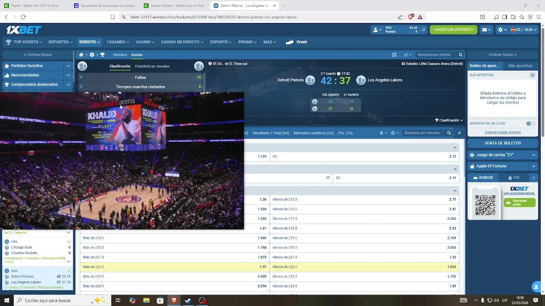Viewport: 545px width, 306px height.
Task: Favorite the Pistons vs Lakers NBA match star
Action: tap(69, 271)
